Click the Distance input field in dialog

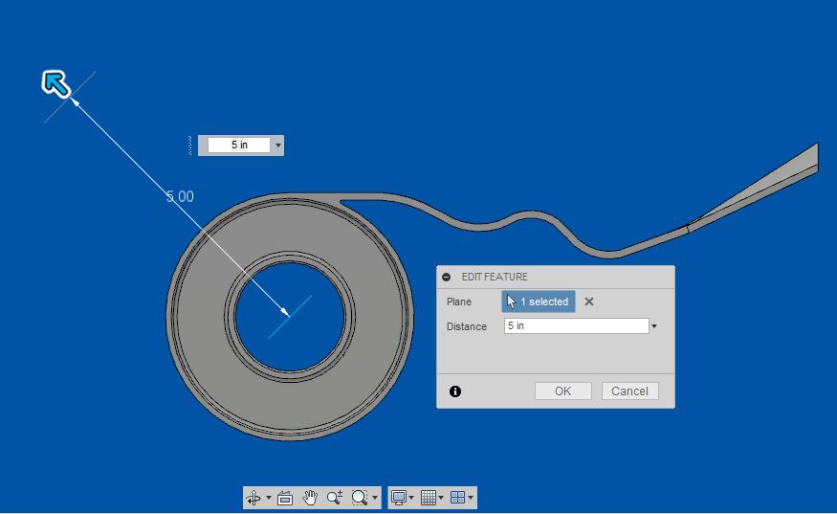577,326
